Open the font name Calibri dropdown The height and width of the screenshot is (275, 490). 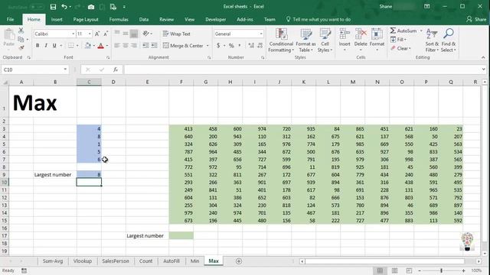pyautogui.click(x=73, y=34)
